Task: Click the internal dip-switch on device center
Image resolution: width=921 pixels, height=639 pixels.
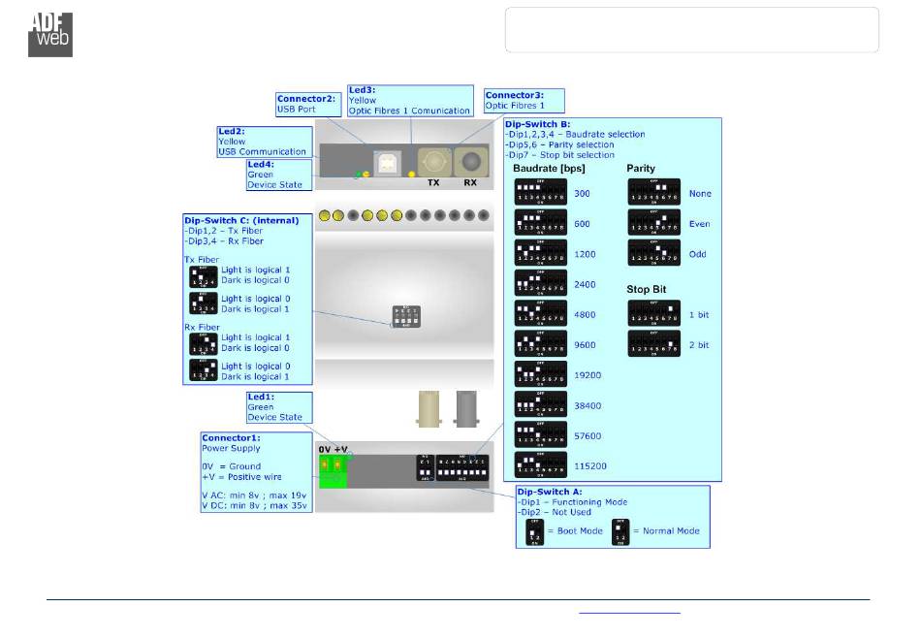Action: pos(405,316)
